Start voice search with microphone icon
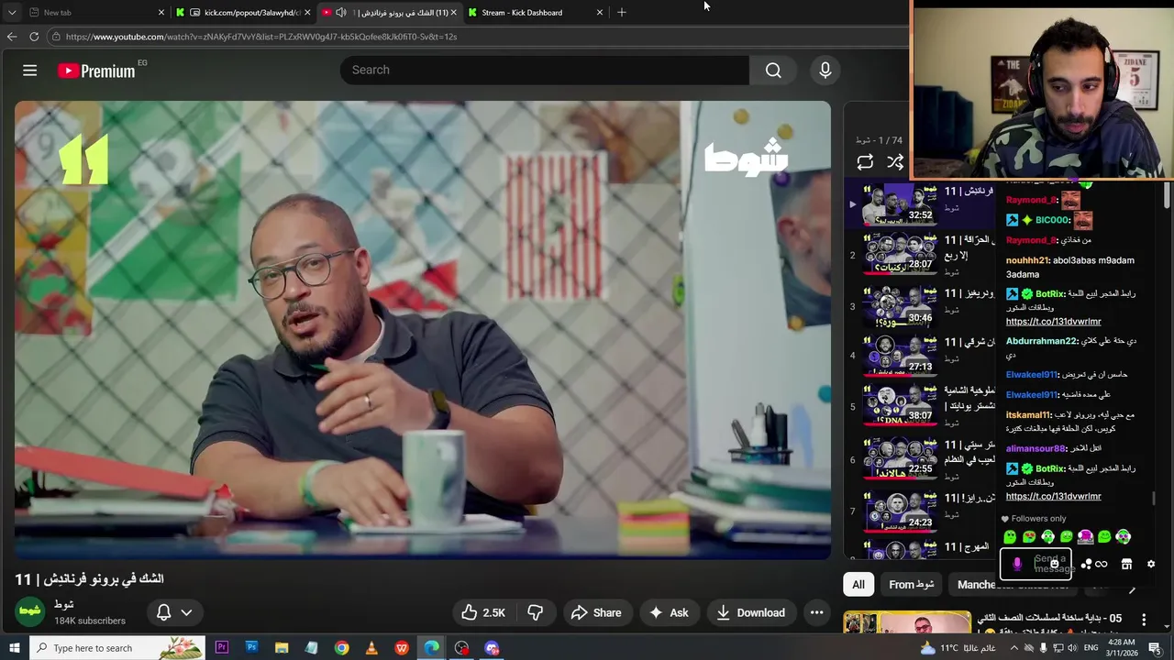This screenshot has width=1174, height=660. coord(825,70)
